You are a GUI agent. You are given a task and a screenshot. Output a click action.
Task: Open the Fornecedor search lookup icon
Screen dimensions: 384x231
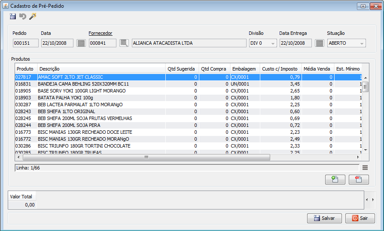124,43
